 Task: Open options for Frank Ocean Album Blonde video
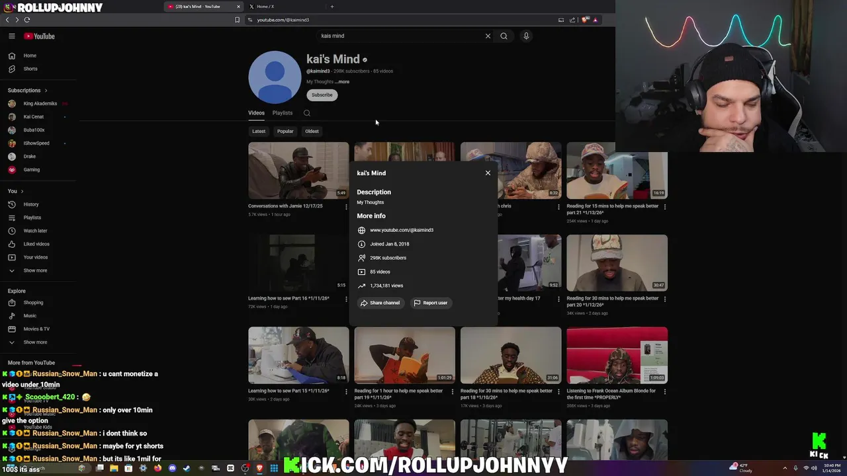coord(664,391)
